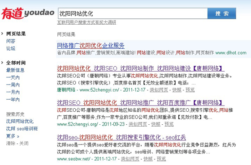Filter results by 最新信息
The height and width of the screenshot is (165, 251).
15,70
